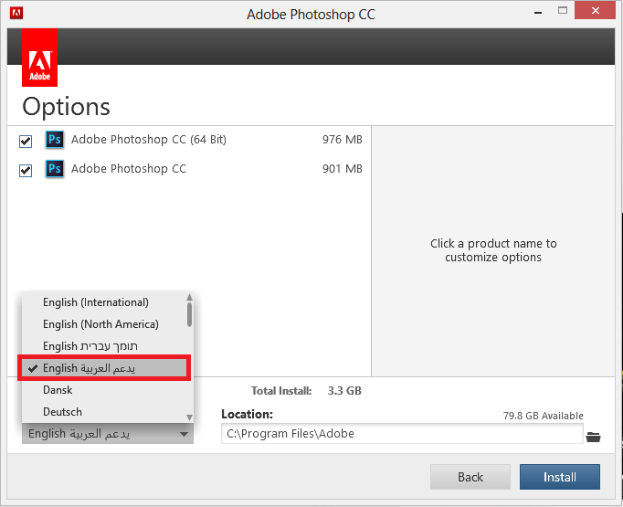
Task: Click the install Location path field
Action: coord(402,434)
